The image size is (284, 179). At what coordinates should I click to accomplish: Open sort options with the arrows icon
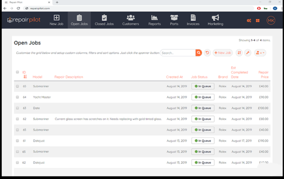click(x=239, y=53)
